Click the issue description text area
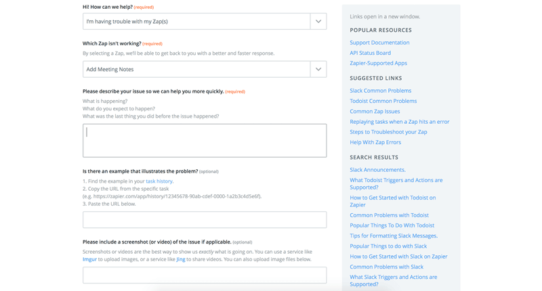This screenshot has width=542, height=291. coord(205,141)
